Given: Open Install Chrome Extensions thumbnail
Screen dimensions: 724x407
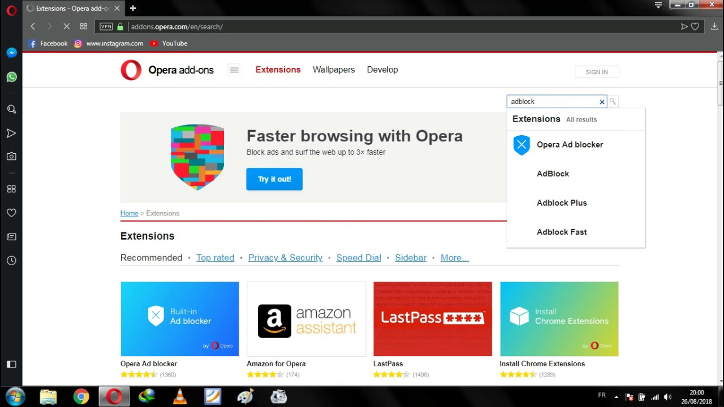Looking at the screenshot, I should pyautogui.click(x=559, y=319).
